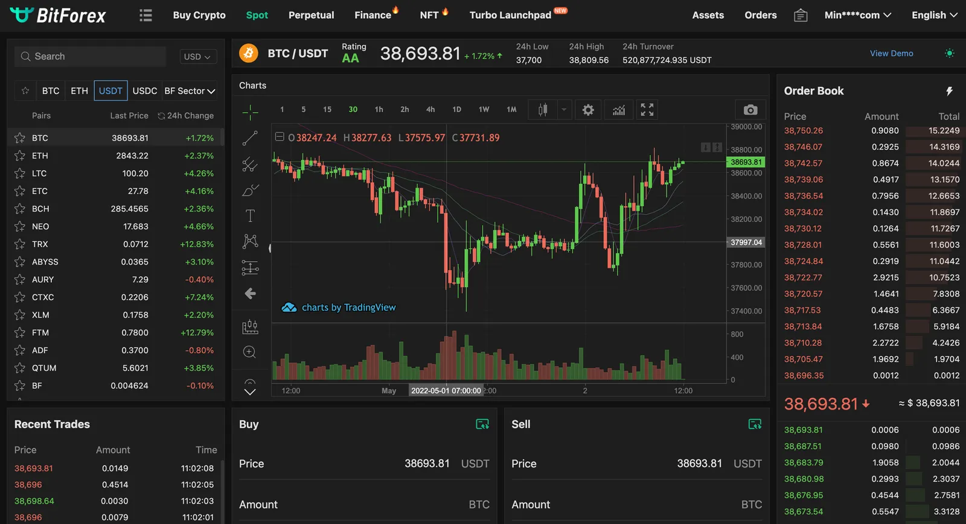
Task: Click the back arrow in chart toolbar
Action: pyautogui.click(x=250, y=294)
